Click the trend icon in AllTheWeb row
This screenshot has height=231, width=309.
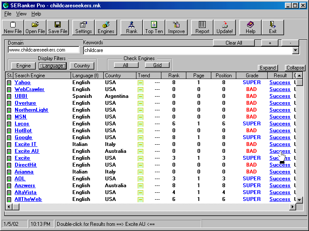[140, 200]
